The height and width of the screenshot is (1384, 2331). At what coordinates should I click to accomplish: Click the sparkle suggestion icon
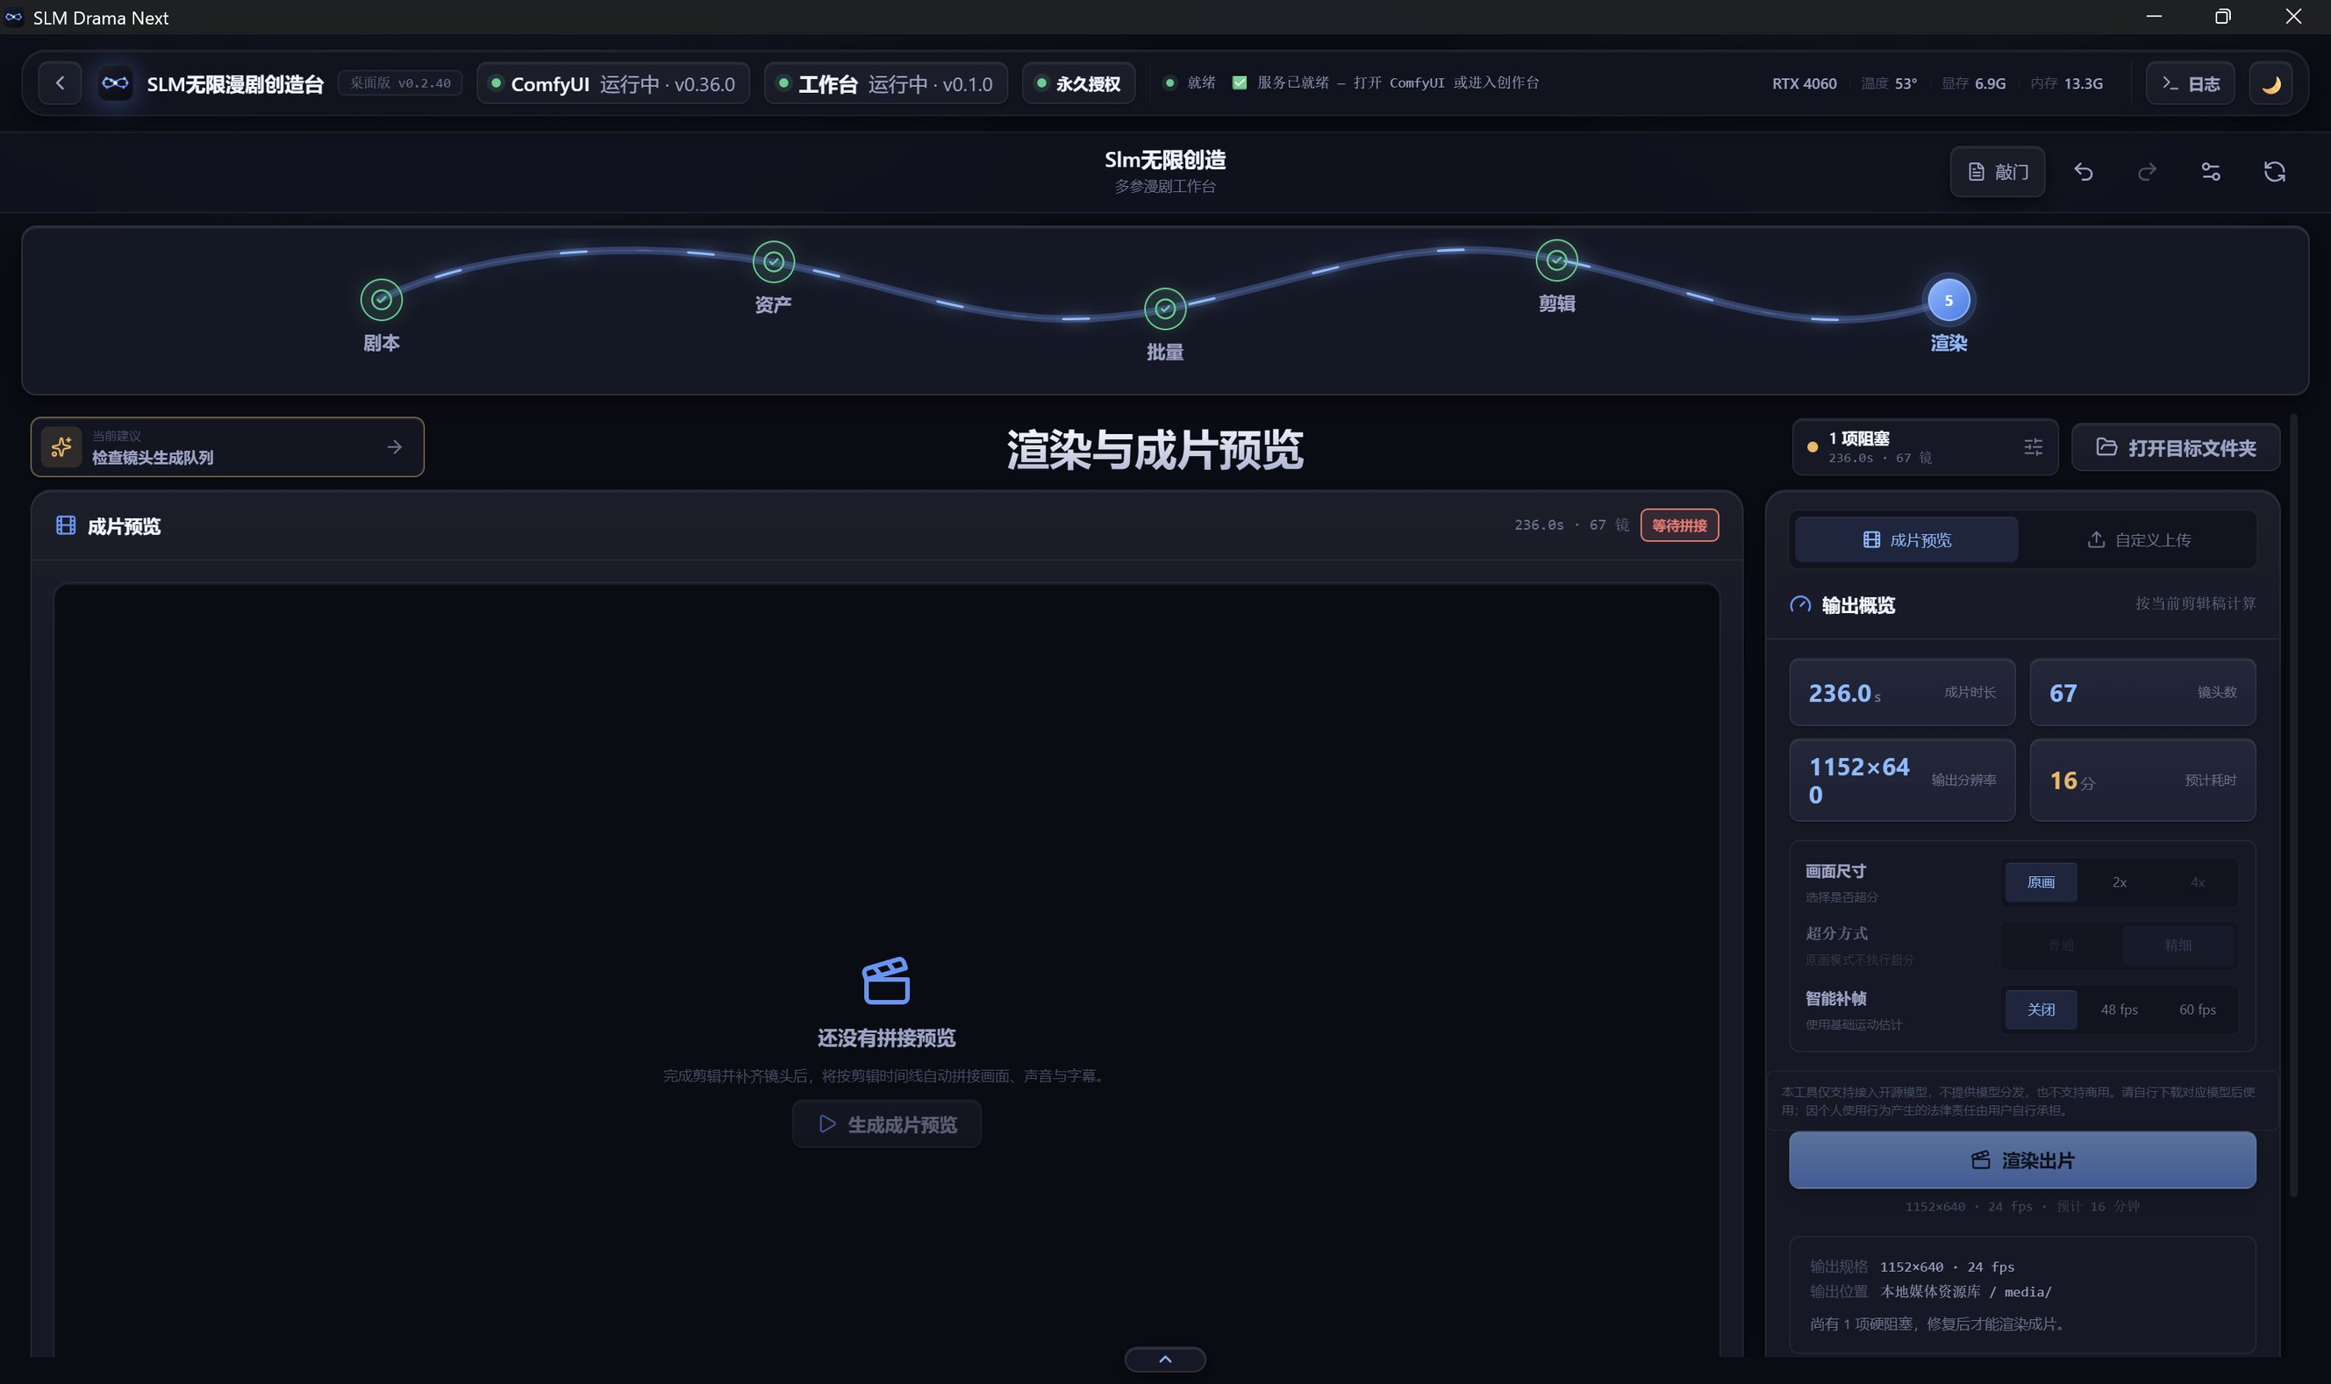(61, 446)
